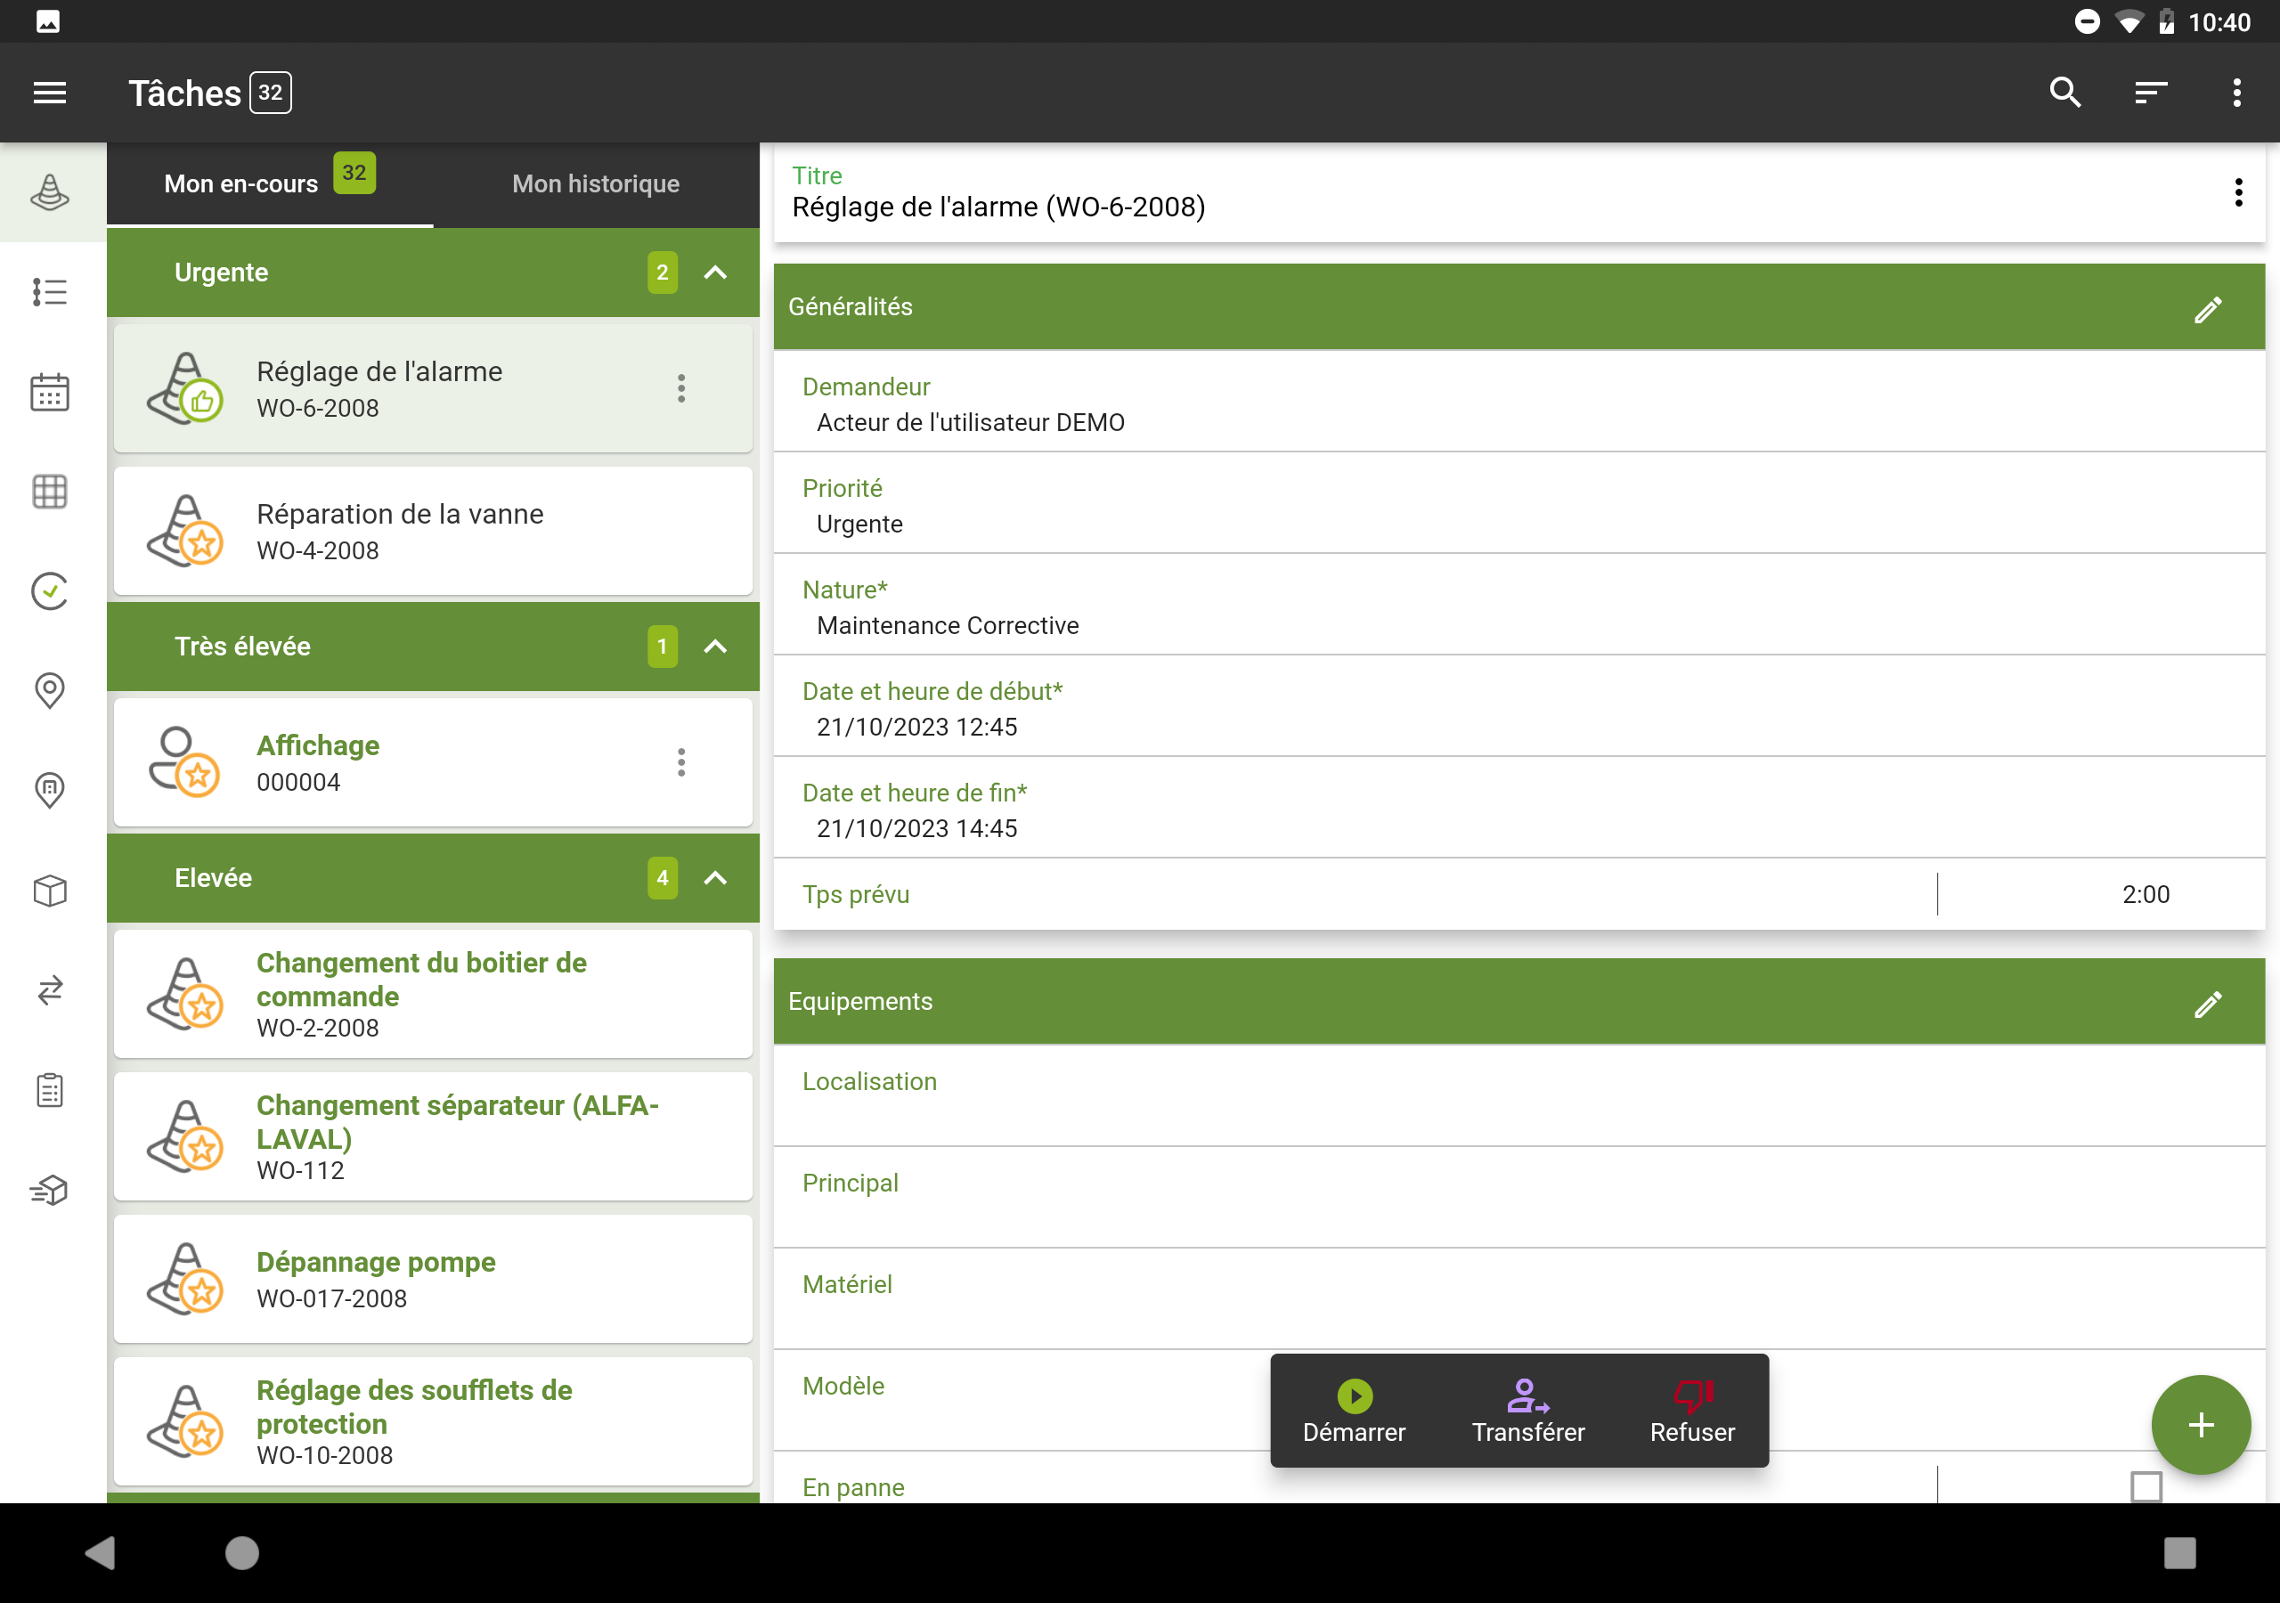Click the Tâches count badge 32
This screenshot has height=1603, width=2280.
[x=270, y=94]
